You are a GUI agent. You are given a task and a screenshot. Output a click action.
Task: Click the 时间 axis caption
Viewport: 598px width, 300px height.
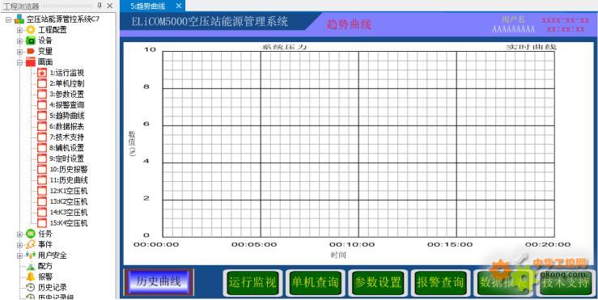tap(338, 255)
